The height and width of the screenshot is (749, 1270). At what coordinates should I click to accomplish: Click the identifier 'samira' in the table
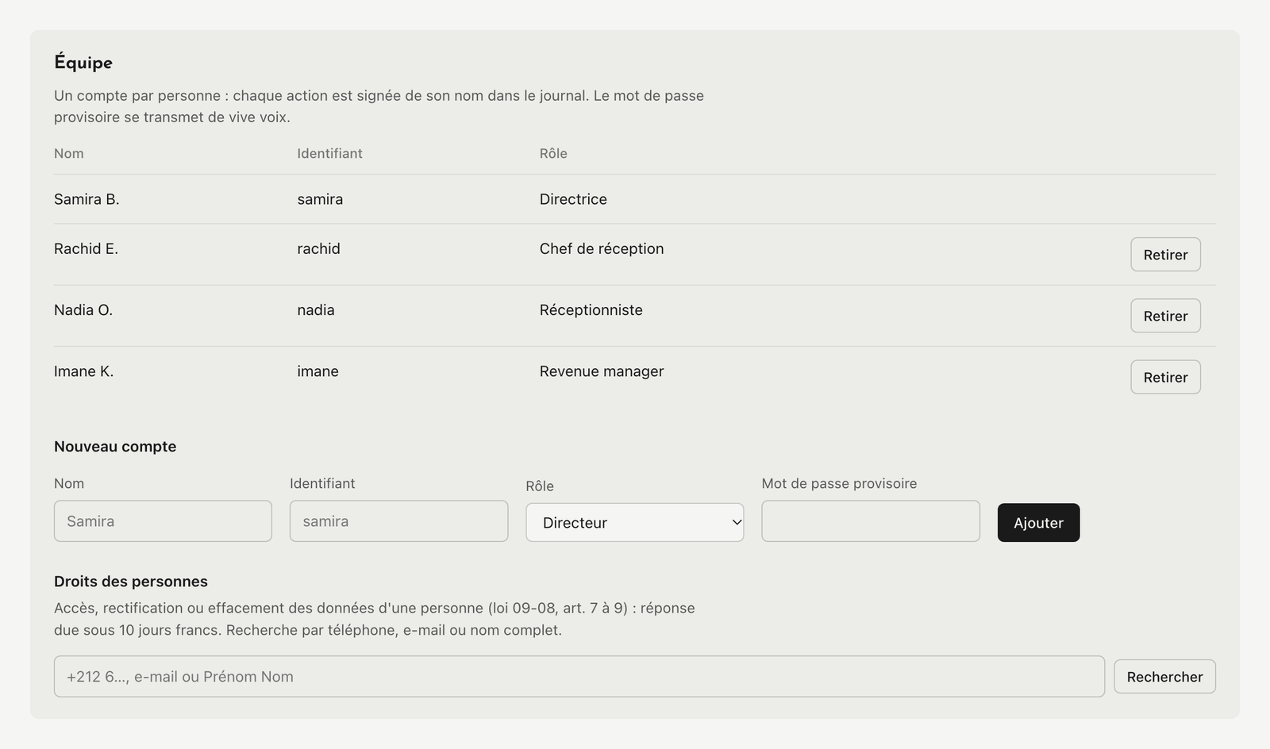[320, 199]
